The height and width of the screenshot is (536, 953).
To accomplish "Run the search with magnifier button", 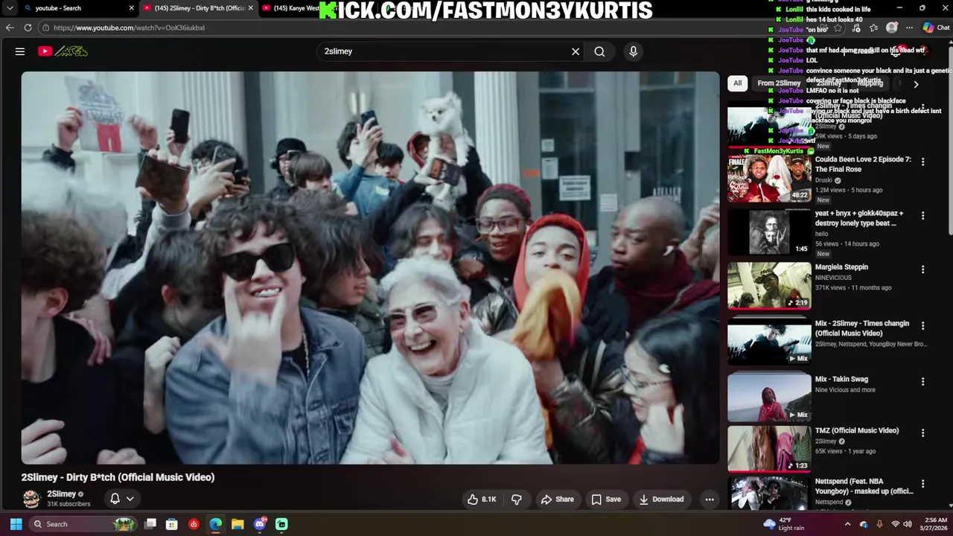I will pyautogui.click(x=599, y=51).
